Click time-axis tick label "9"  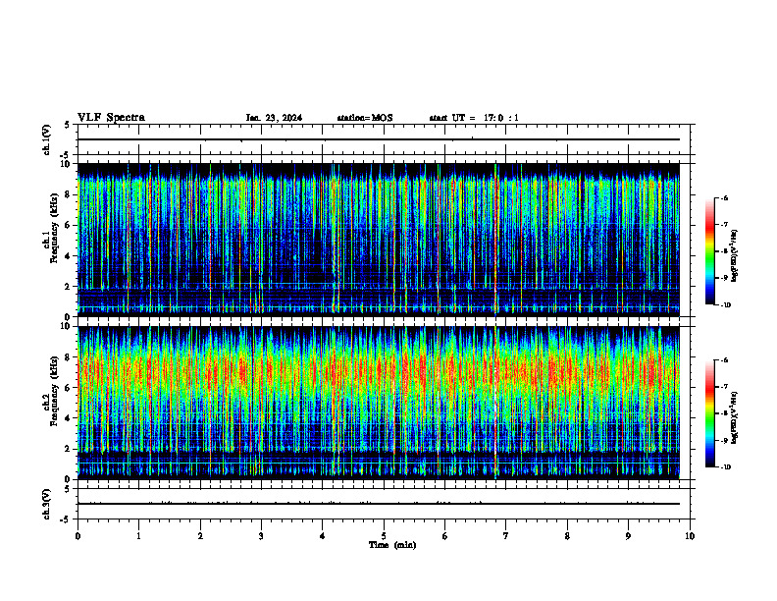(x=628, y=536)
